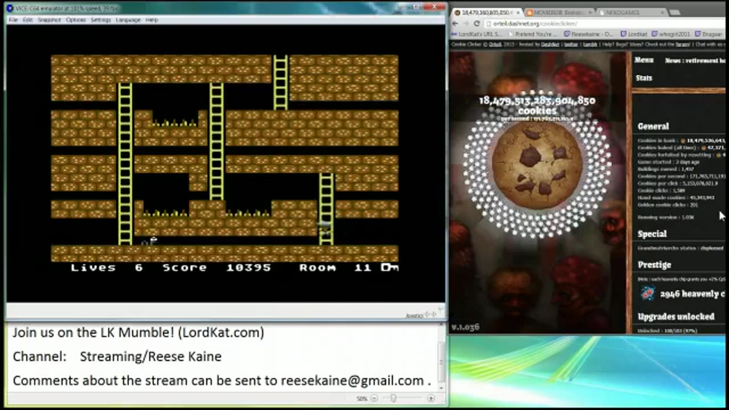729x410 pixels.
Task: Click the tumblr link in the top bar
Action: [590, 44]
